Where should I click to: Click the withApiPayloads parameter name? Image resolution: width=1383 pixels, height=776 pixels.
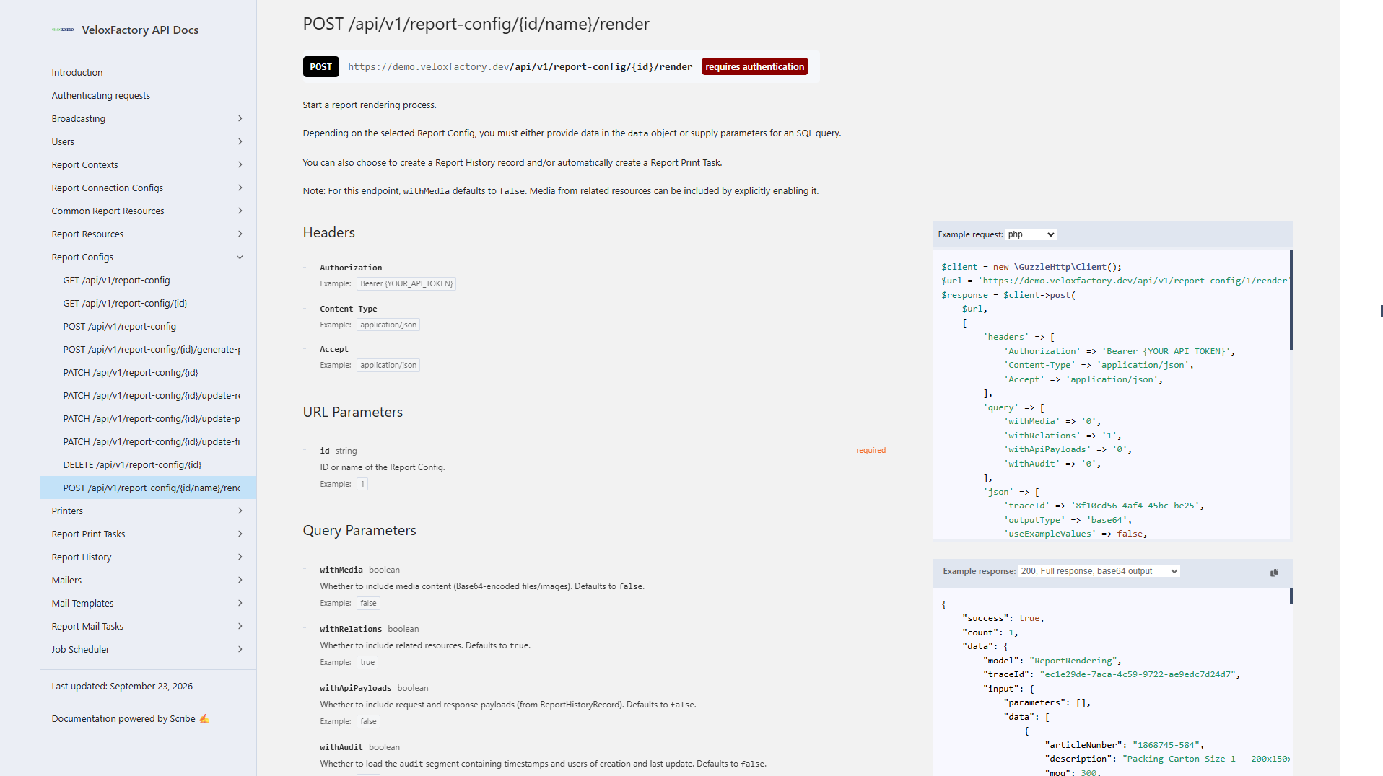(x=356, y=688)
